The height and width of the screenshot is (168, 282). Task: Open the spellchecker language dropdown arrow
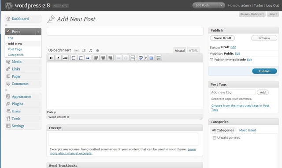click(146, 58)
